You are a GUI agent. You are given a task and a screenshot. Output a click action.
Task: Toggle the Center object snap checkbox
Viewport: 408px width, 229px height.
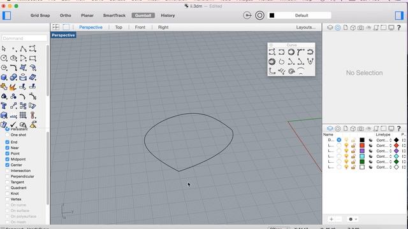pyautogui.click(x=7, y=165)
